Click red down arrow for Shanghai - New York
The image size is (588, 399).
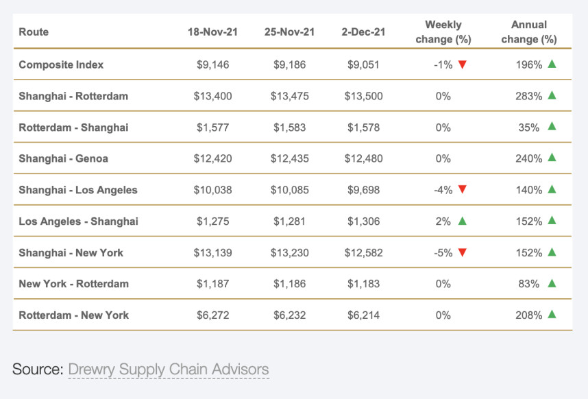coord(463,252)
